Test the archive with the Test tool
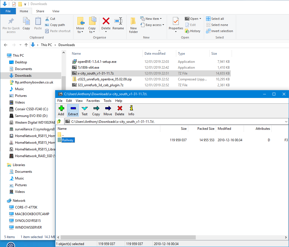289x247 pixels. 84,111
